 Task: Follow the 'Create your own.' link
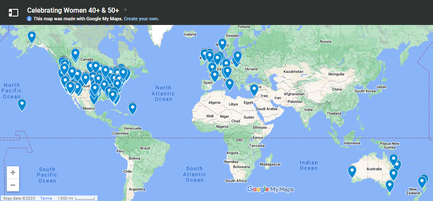(142, 19)
